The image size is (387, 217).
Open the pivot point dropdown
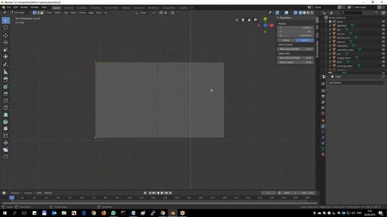click(x=155, y=13)
